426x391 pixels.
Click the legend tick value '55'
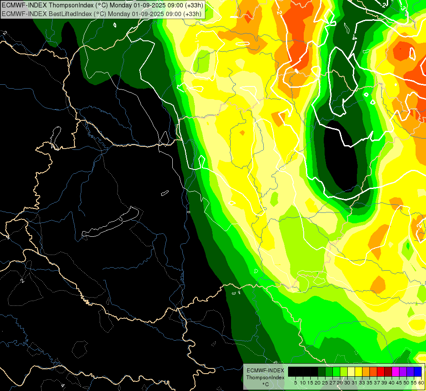(414, 383)
